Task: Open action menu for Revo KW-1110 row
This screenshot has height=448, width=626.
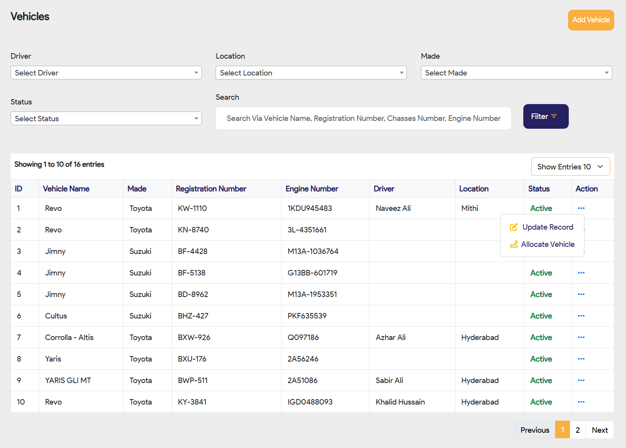Action: click(x=581, y=208)
